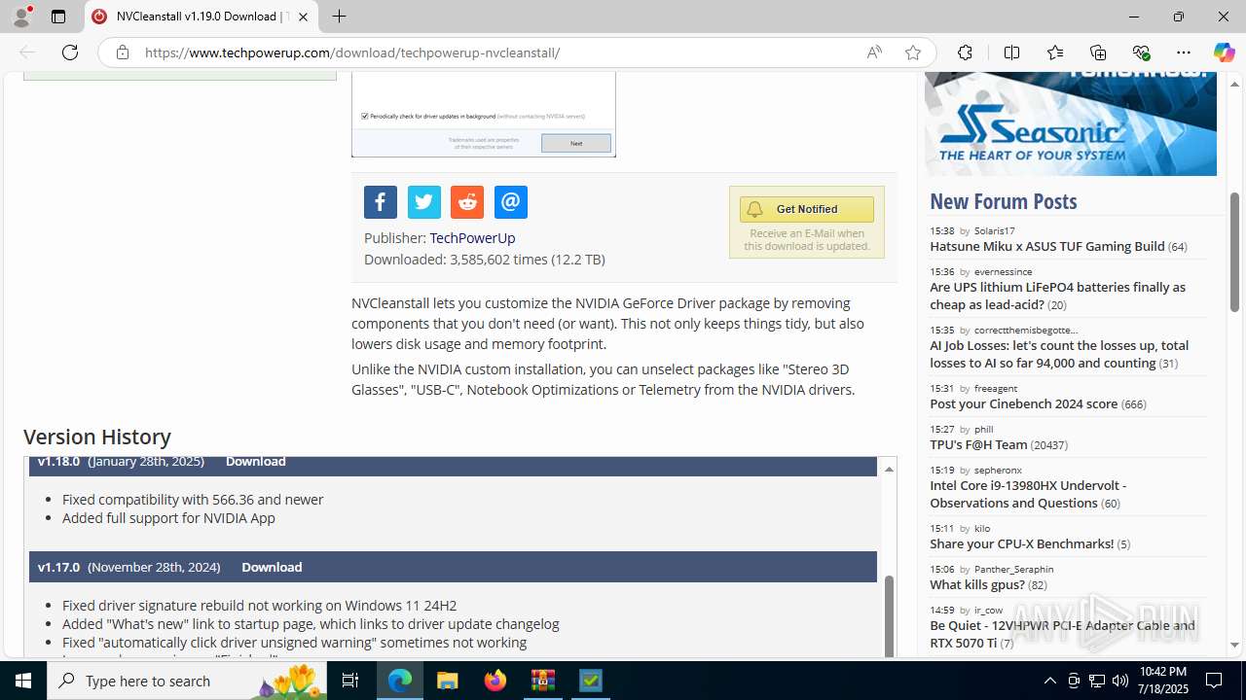
Task: Open WinRAR from taskbar
Action: pos(543,681)
